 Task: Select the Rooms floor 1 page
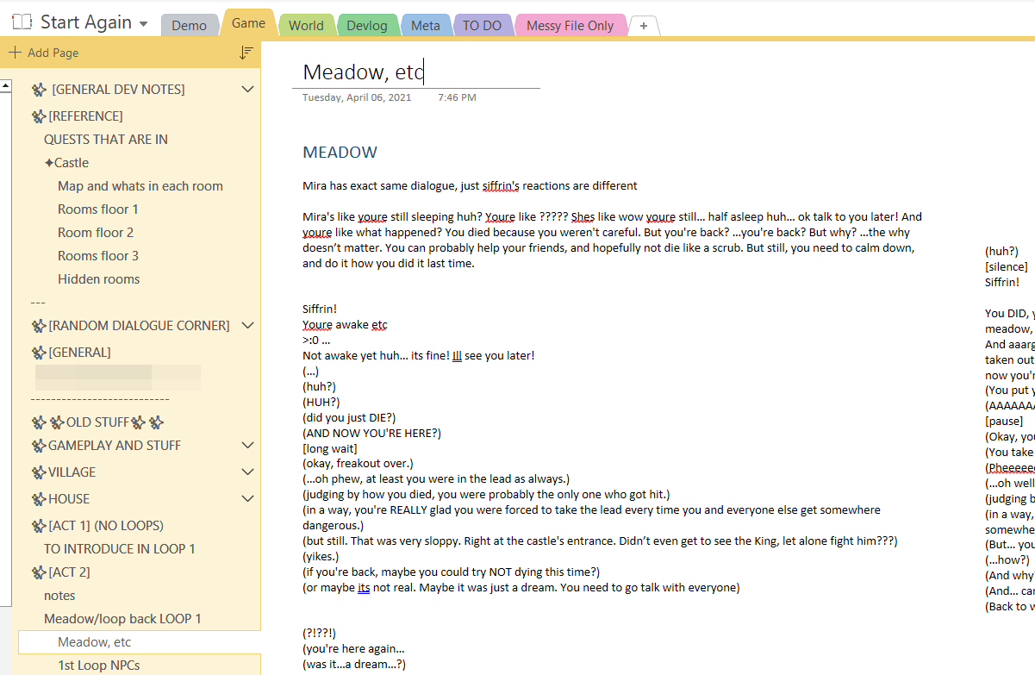(x=98, y=209)
